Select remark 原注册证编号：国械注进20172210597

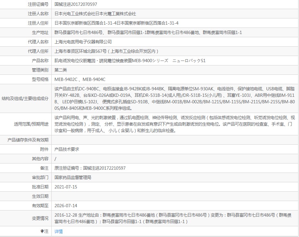90,168
